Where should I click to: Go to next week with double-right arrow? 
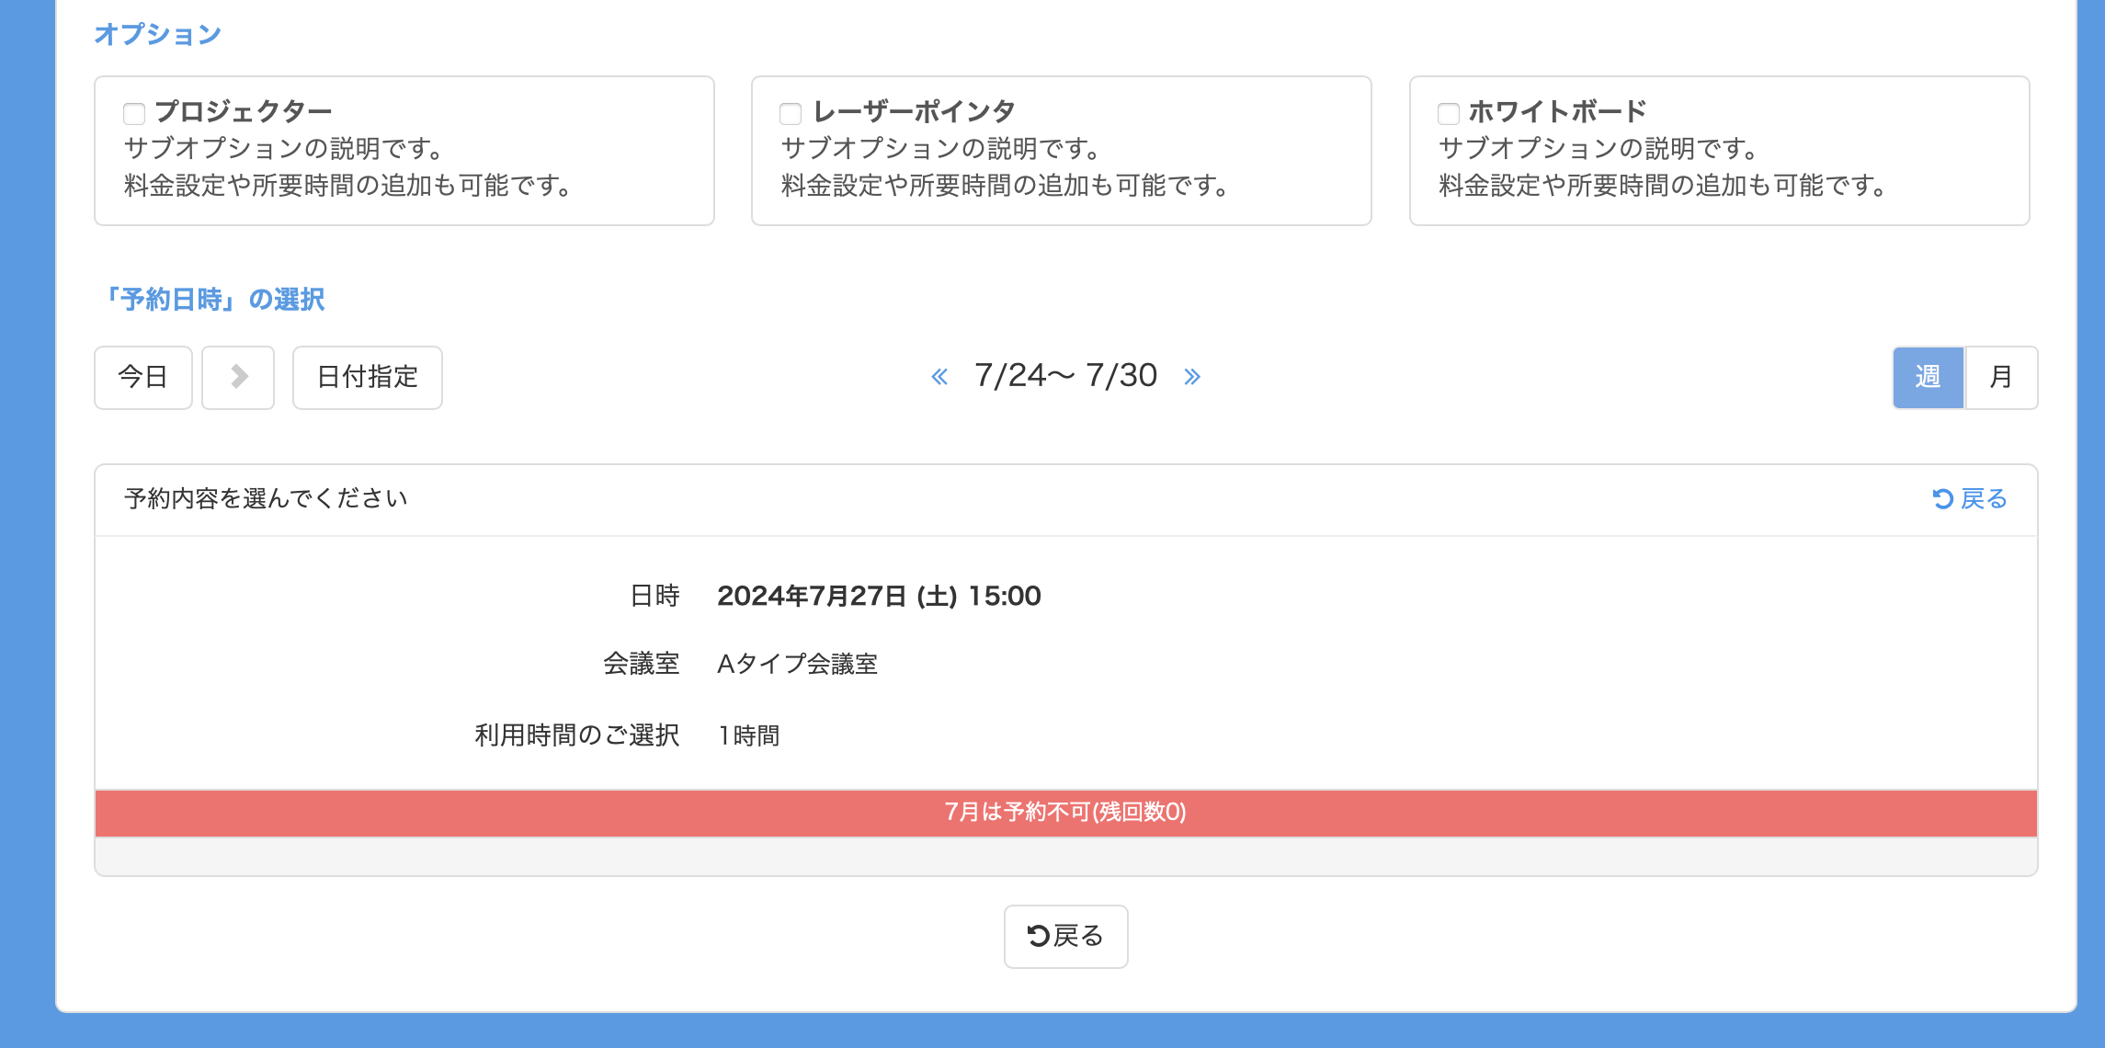click(x=1192, y=377)
